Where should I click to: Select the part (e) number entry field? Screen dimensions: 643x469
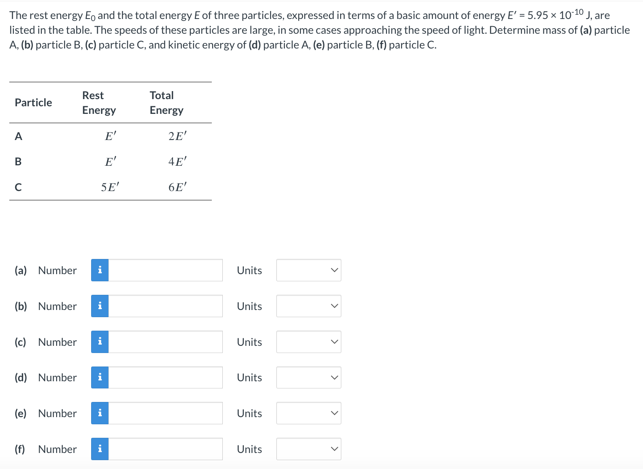(165, 413)
